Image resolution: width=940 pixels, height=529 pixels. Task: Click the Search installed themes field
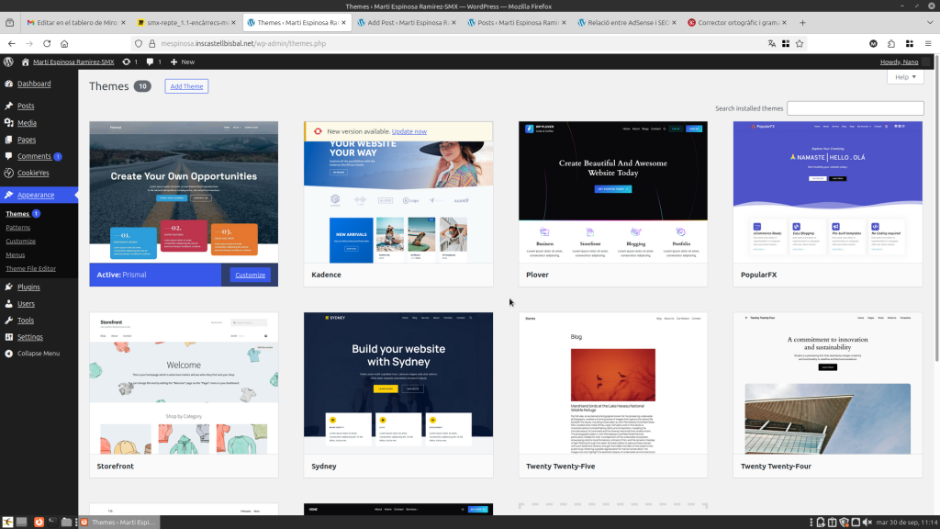855,108
